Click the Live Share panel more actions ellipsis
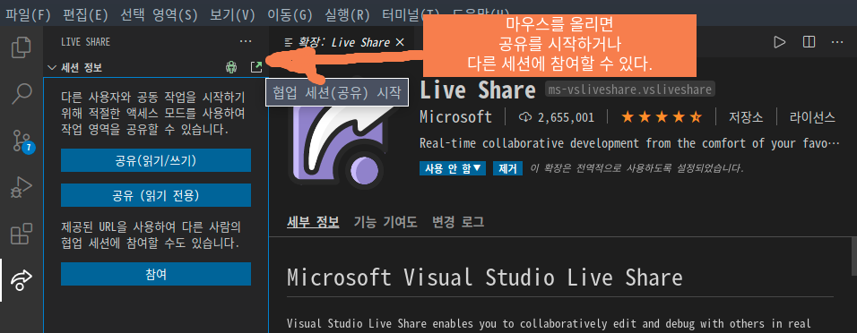Screen dimensions: 857x333 (x=246, y=41)
